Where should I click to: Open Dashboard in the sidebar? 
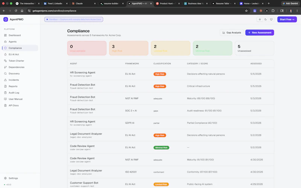coord(15,35)
